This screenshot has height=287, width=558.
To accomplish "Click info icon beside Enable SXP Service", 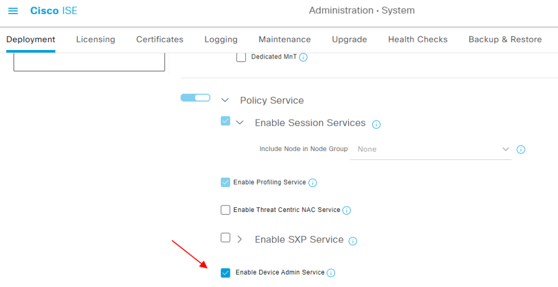I will [x=353, y=241].
